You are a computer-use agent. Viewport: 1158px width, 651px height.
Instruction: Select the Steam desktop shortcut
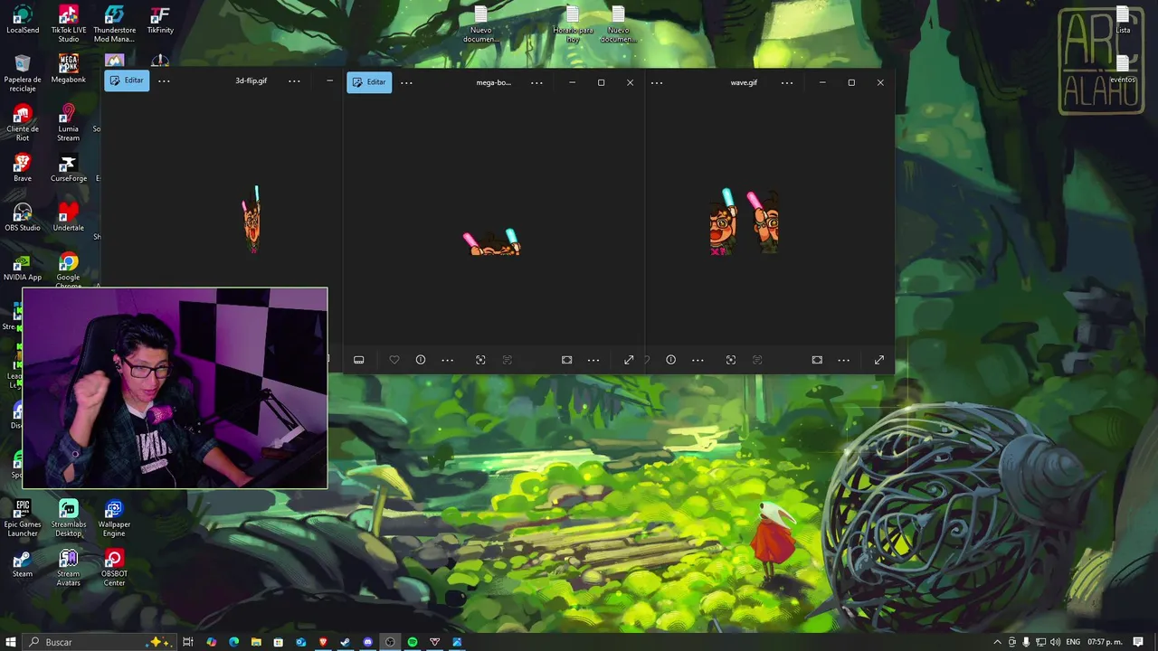[23, 563]
